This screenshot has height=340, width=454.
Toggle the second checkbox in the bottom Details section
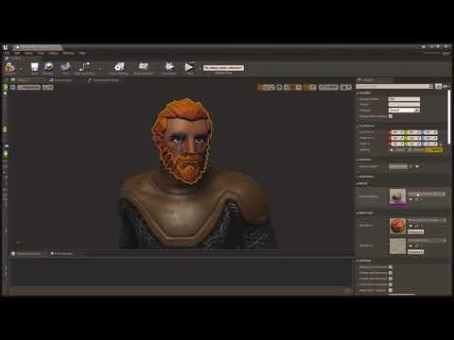tap(391, 273)
